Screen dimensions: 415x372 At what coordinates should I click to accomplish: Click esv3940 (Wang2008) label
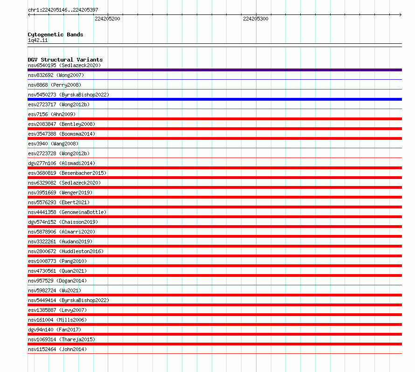coord(53,144)
